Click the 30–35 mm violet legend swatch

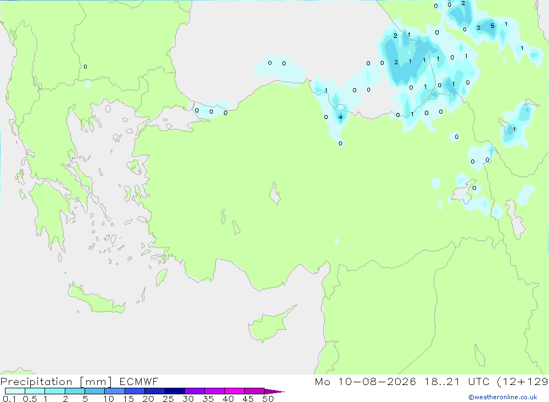(x=195, y=391)
